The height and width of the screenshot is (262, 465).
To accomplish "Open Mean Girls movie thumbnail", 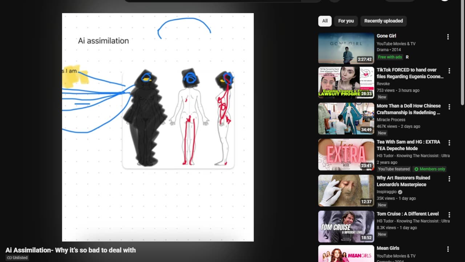I will click(x=346, y=254).
